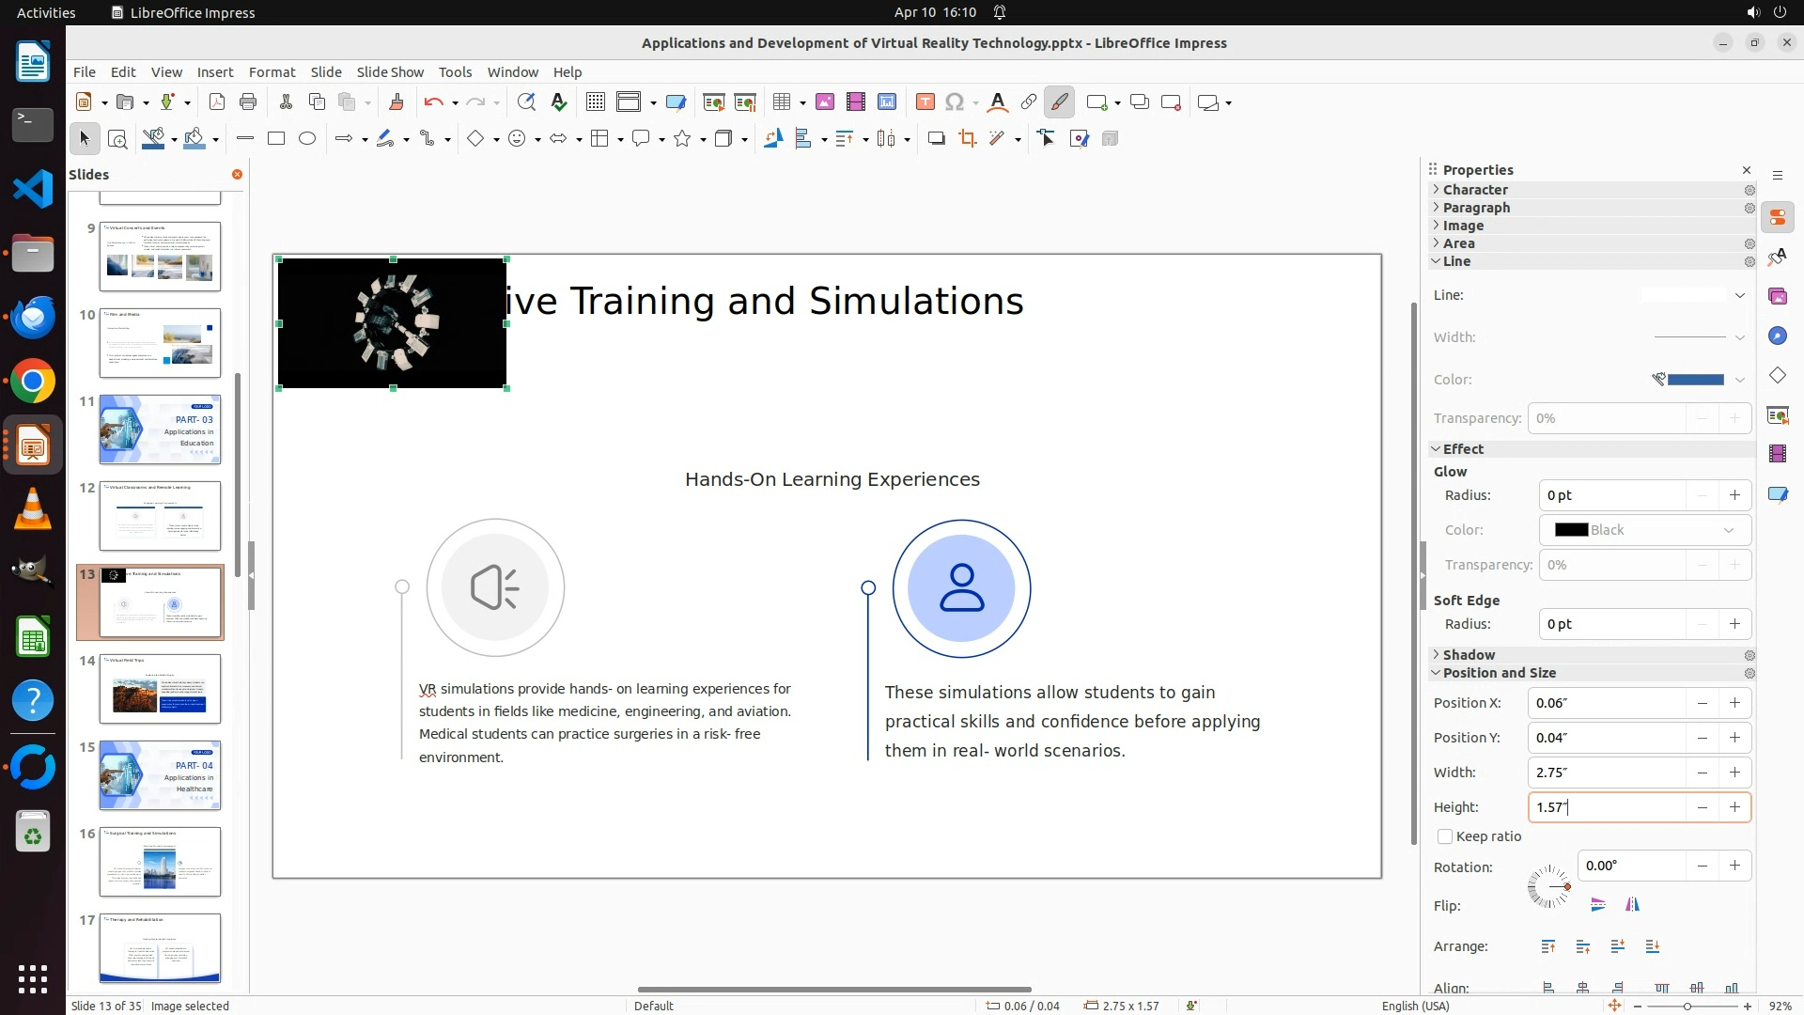Select the Ellipse shape tool
The height and width of the screenshot is (1015, 1804).
[307, 139]
